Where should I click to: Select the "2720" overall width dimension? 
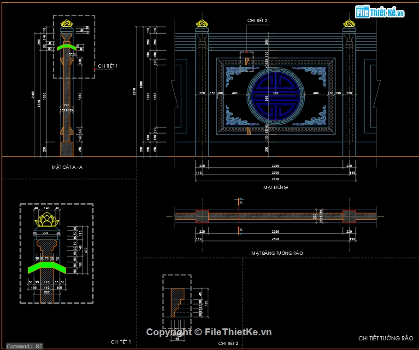275,179
